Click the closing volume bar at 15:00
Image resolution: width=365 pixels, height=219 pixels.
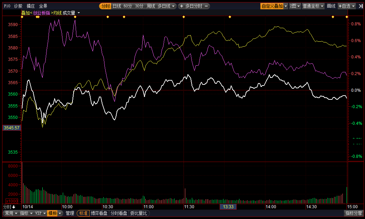coord(347,195)
